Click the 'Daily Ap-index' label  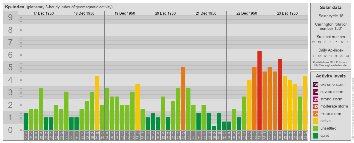pos(331,50)
